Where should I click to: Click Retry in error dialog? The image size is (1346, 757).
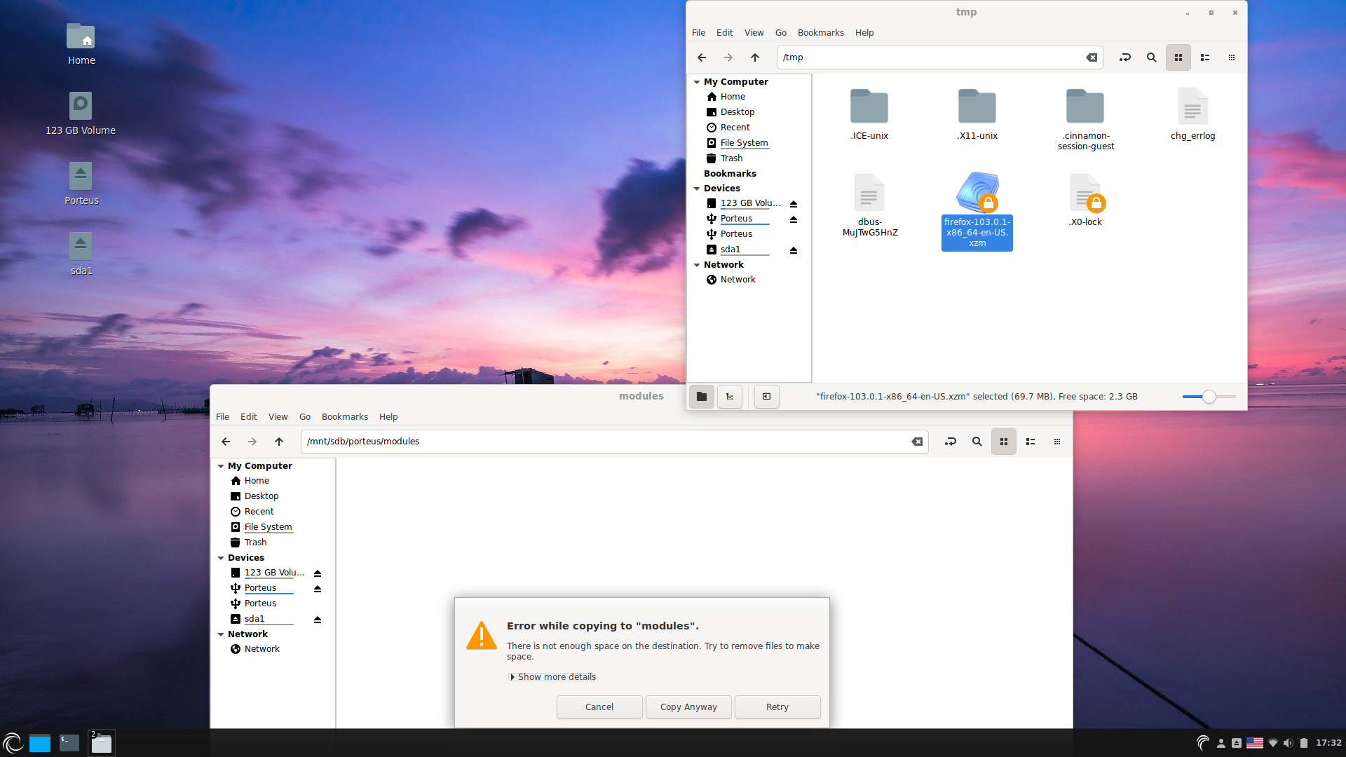point(777,707)
